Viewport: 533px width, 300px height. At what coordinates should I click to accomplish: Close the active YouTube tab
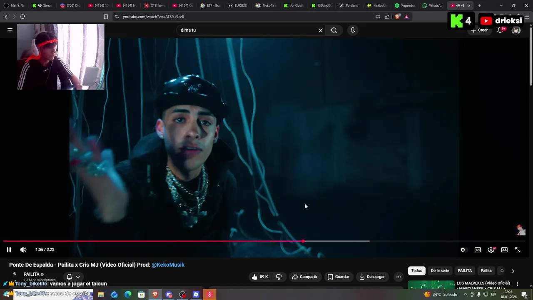pos(469,5)
